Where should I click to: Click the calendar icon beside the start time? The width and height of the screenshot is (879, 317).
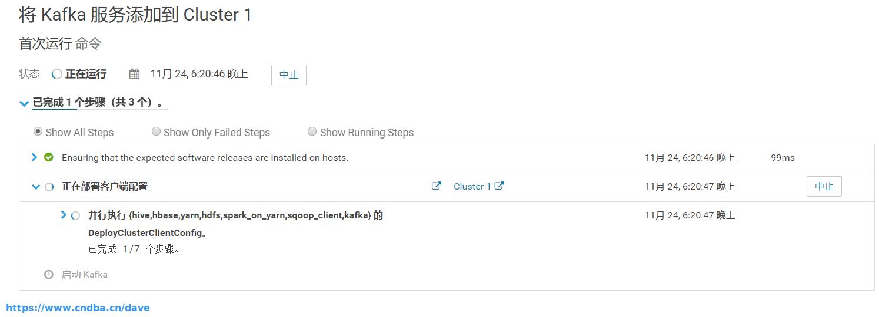[x=134, y=74]
